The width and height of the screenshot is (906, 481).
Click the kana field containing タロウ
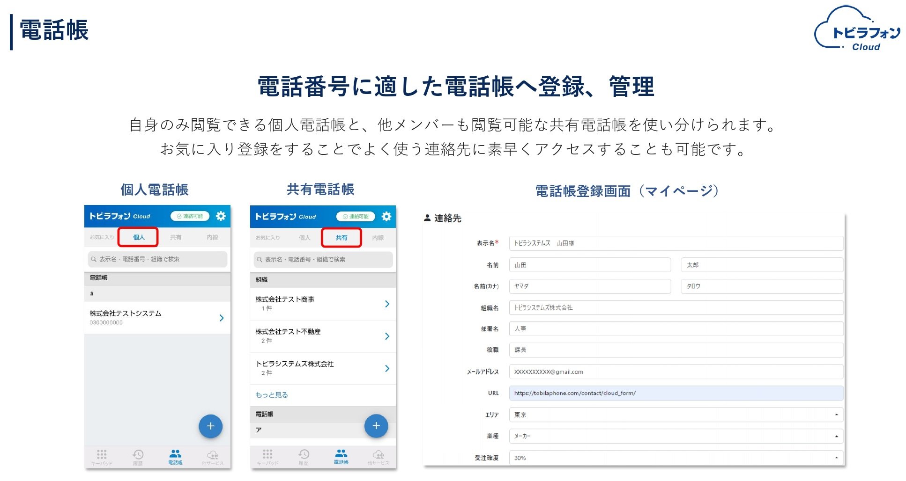pyautogui.click(x=762, y=286)
